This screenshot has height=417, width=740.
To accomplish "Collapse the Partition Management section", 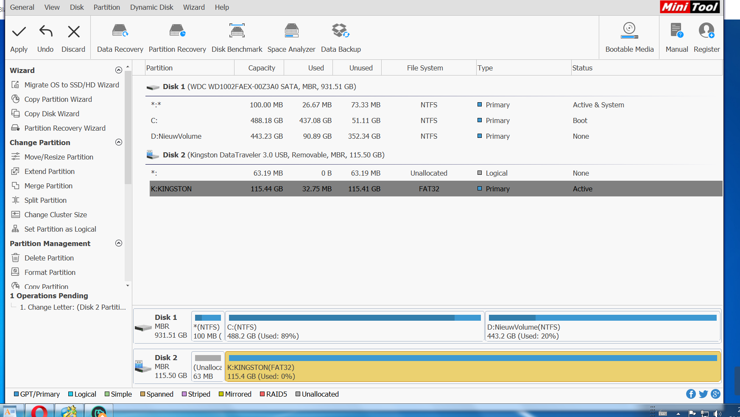I will click(x=119, y=243).
